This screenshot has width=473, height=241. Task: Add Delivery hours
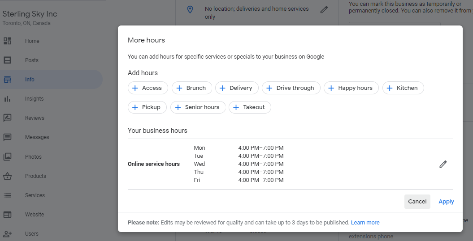[237, 88]
